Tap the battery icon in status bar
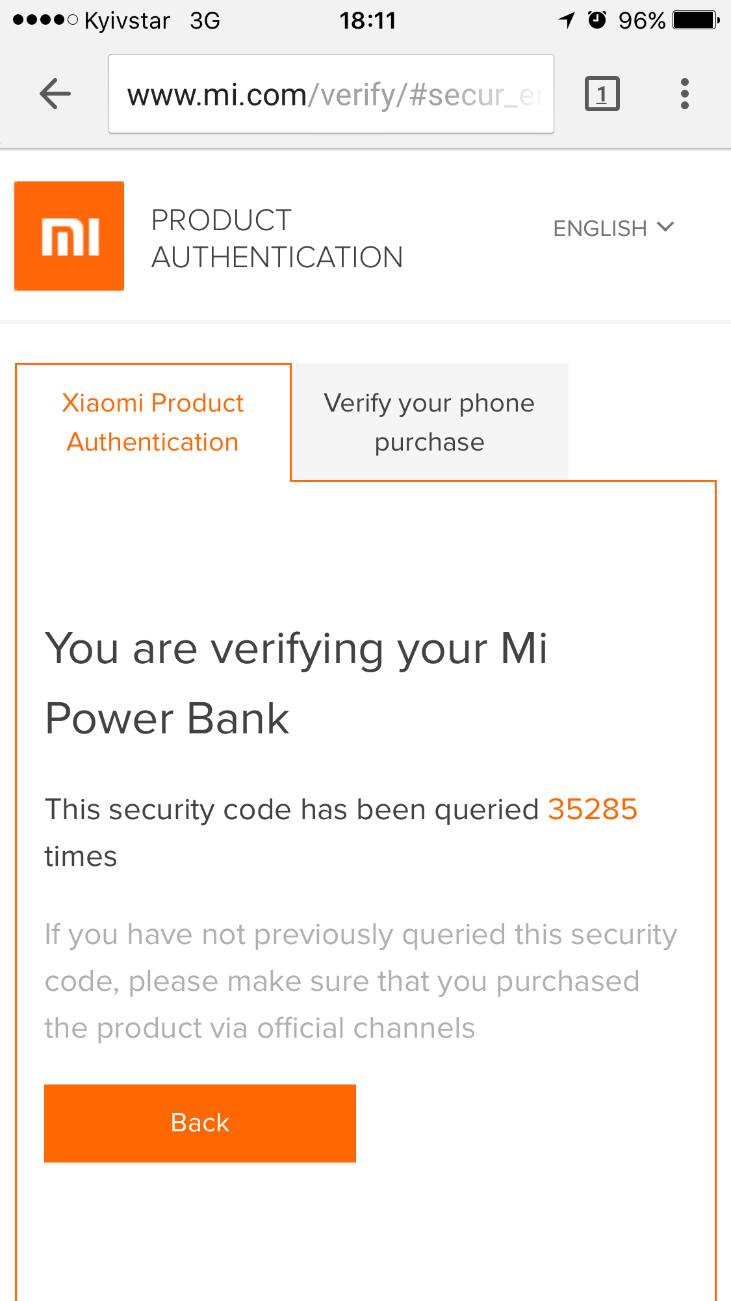The image size is (731, 1301). coord(695,20)
